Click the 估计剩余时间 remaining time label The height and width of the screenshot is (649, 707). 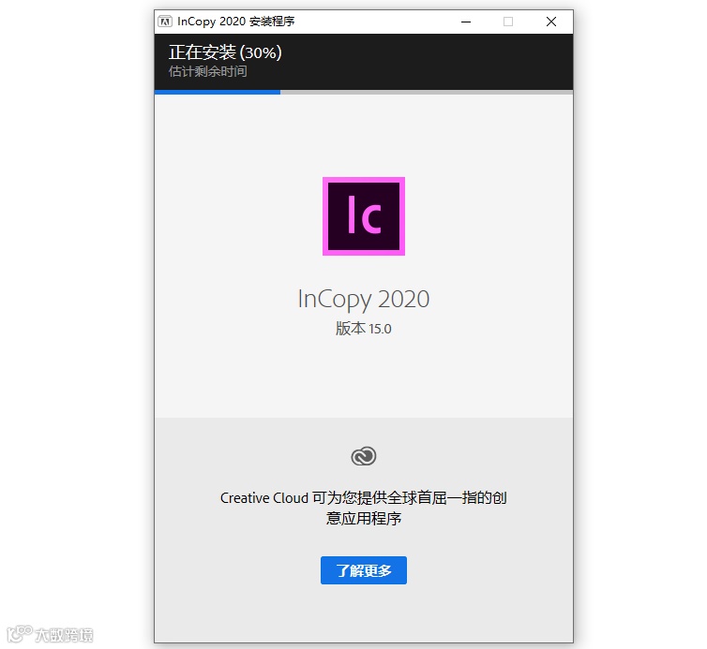tap(208, 71)
